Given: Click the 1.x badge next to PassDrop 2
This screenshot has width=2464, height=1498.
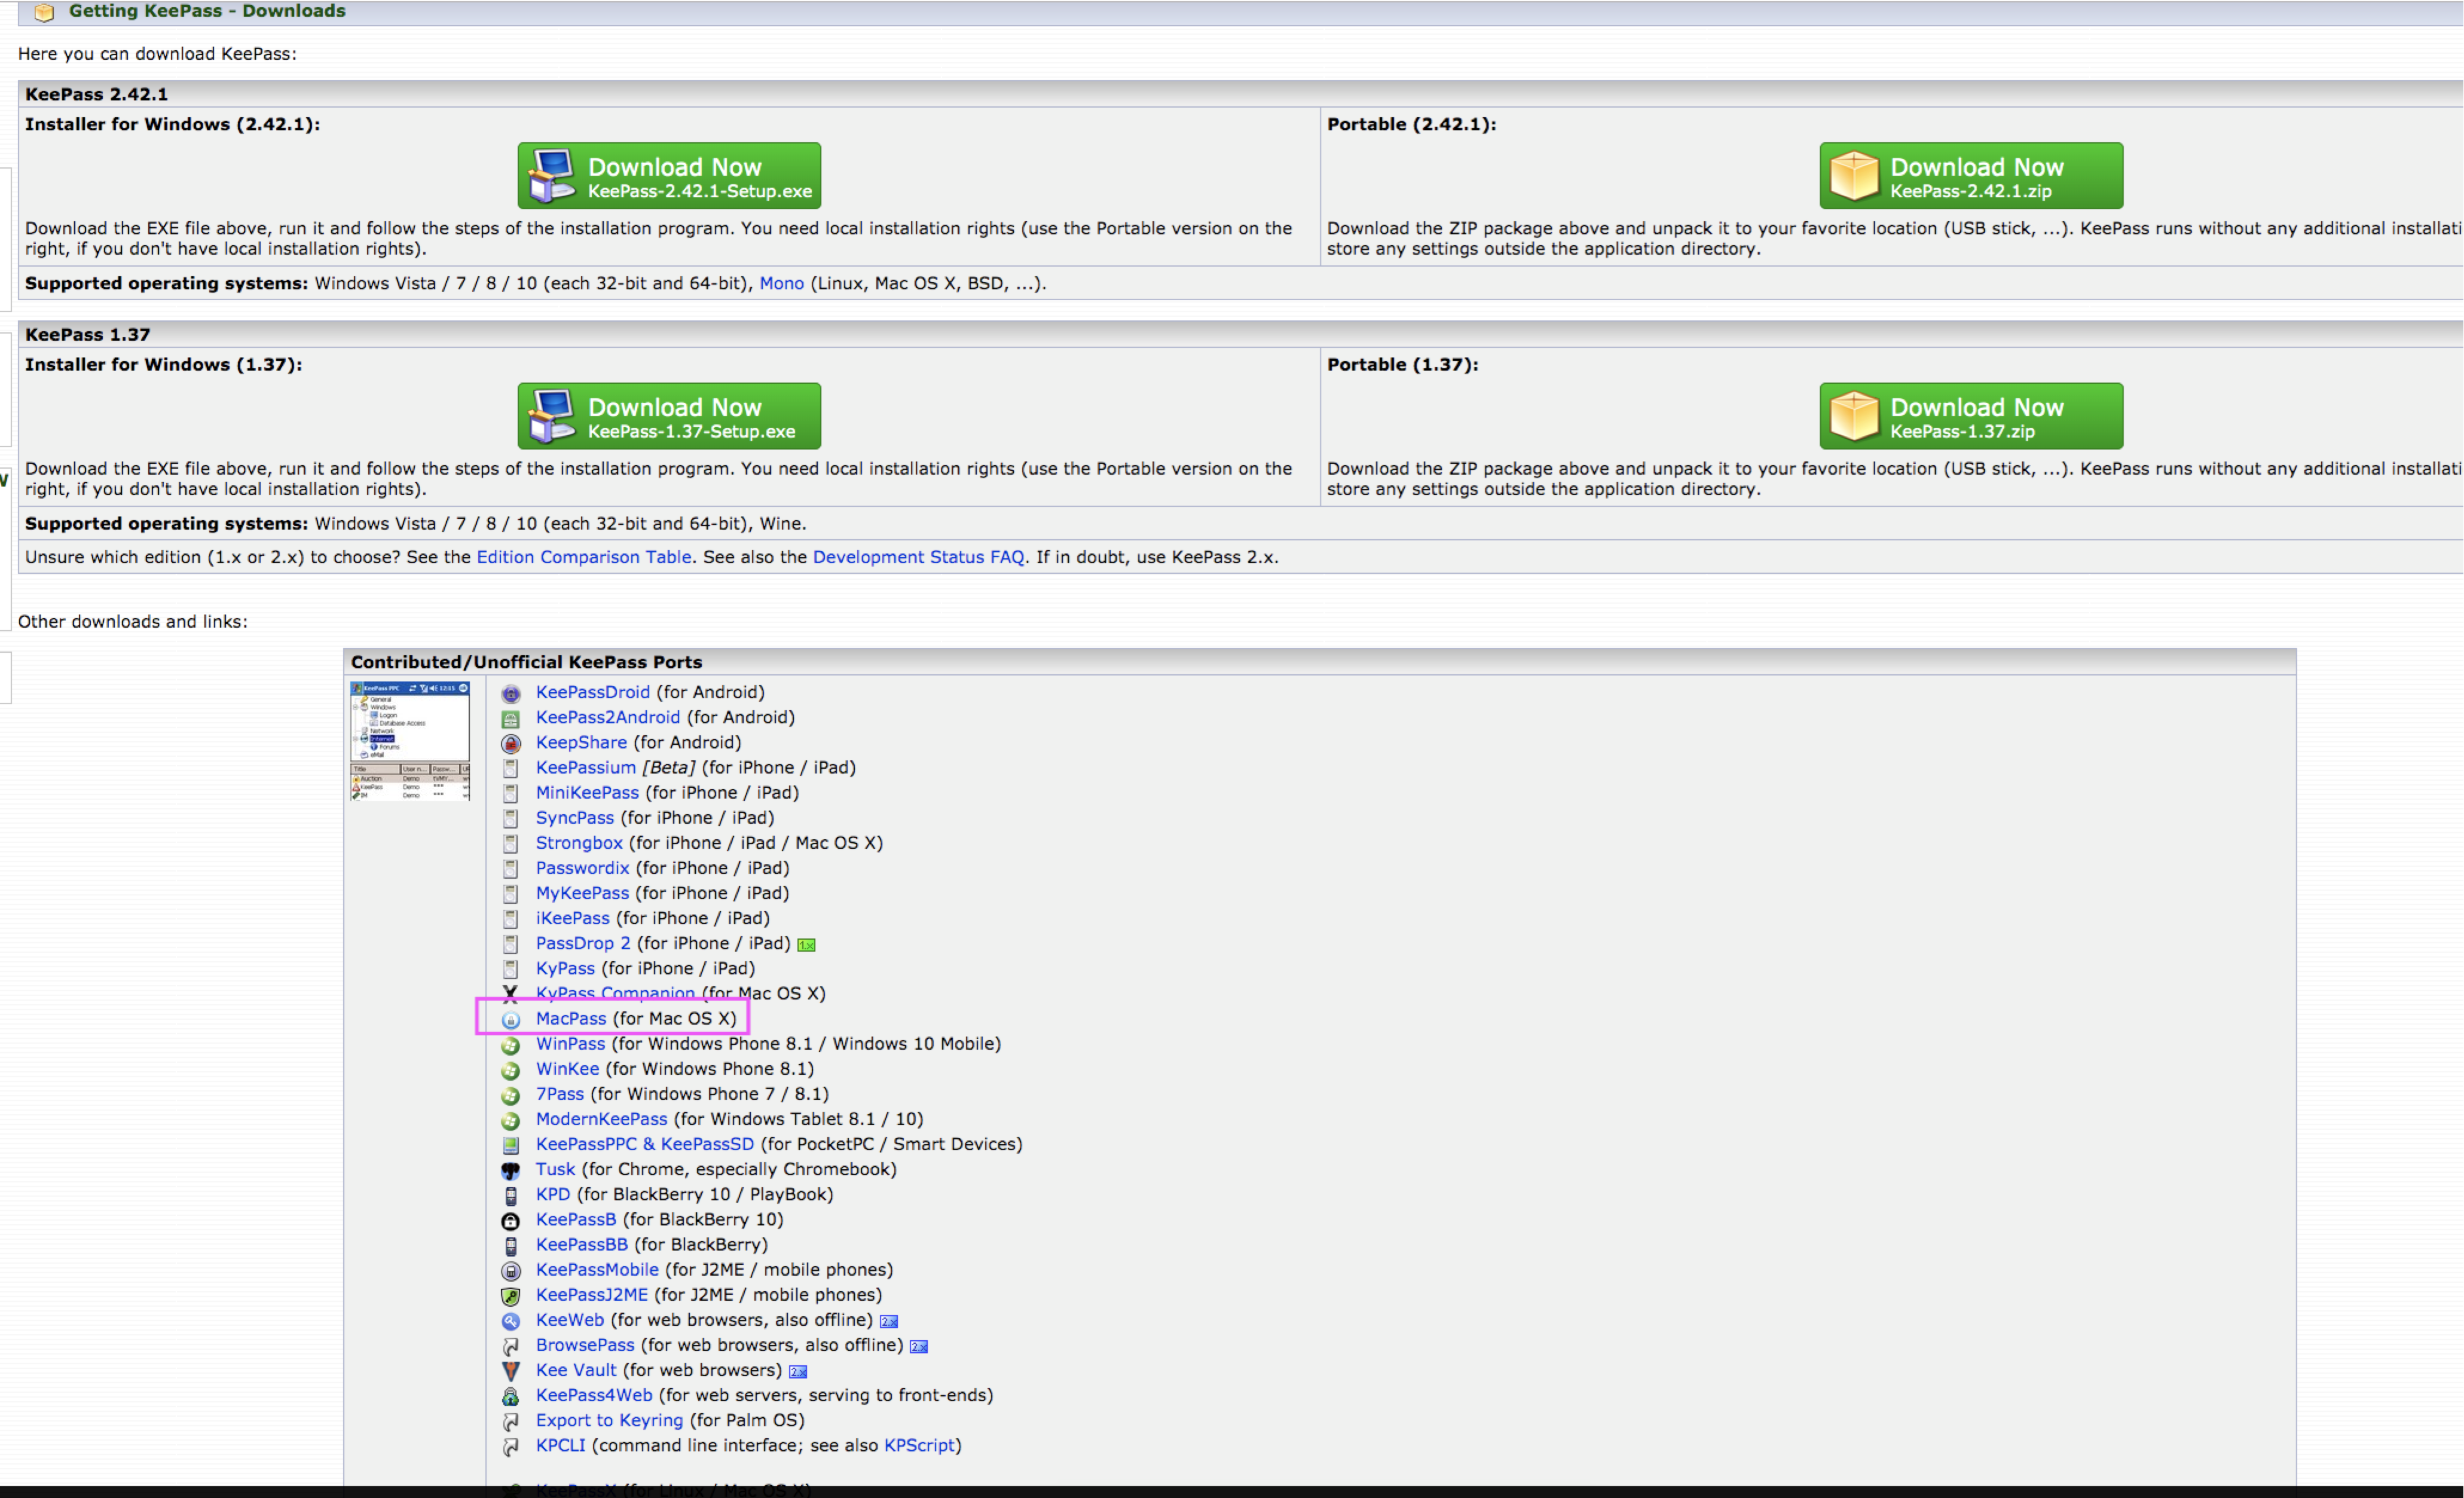Looking at the screenshot, I should coord(806,944).
